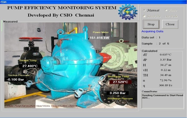The image size is (187, 118).
Task: Click the Suction Pressure -0.100 Bar value
Action: pyautogui.click(x=15, y=79)
